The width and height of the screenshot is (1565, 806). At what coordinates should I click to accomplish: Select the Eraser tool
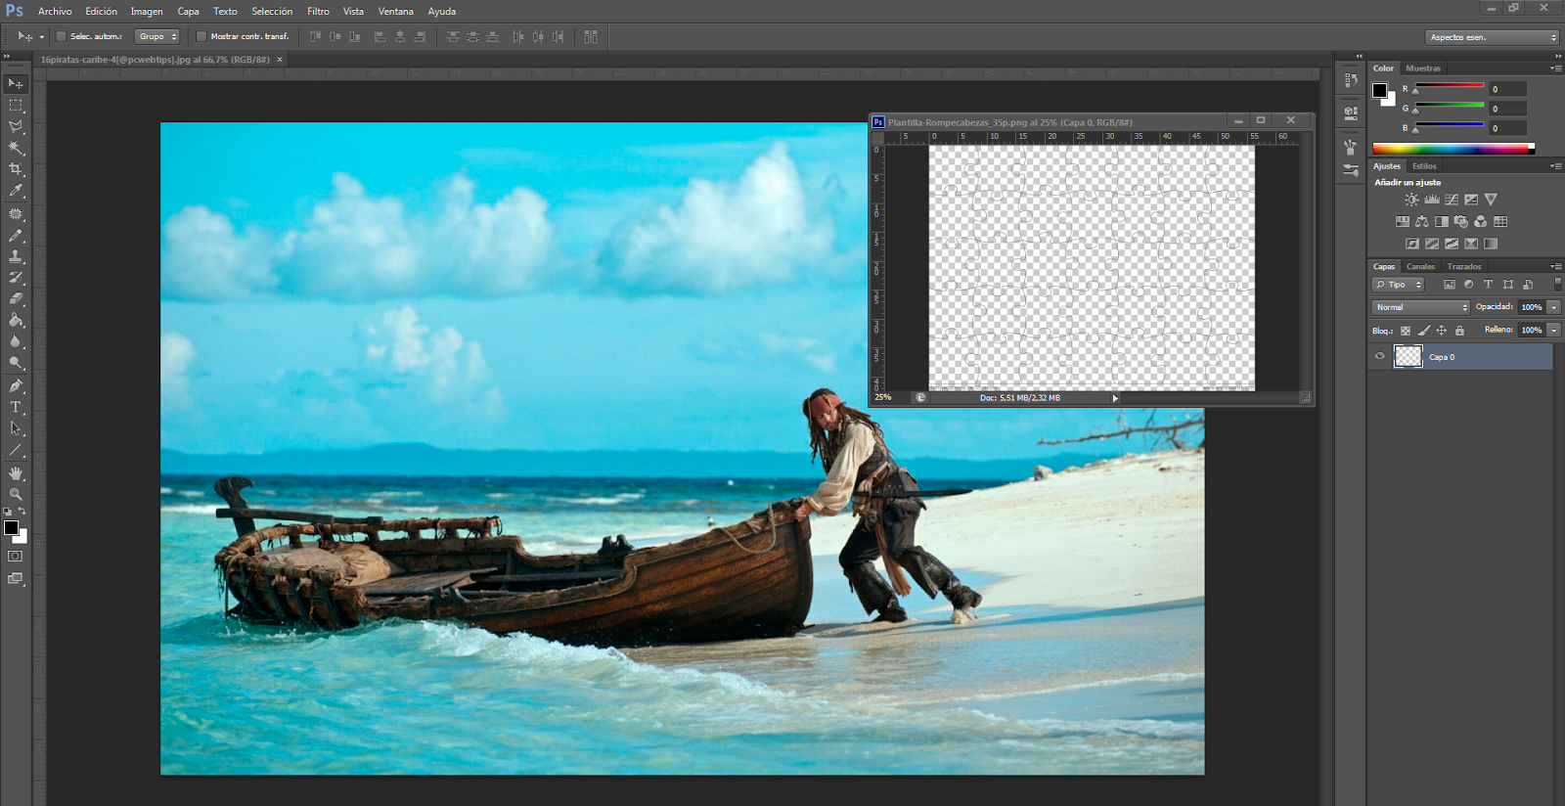point(16,299)
